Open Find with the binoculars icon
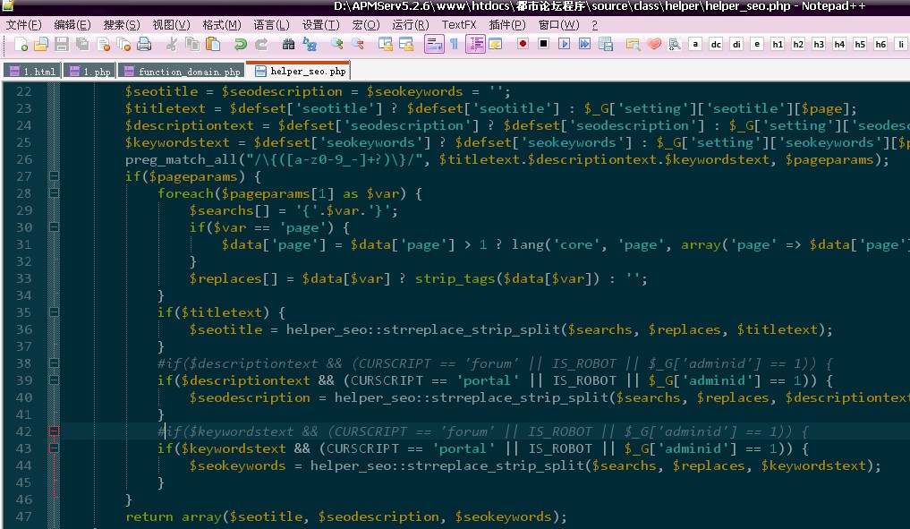The image size is (910, 529). tap(288, 44)
